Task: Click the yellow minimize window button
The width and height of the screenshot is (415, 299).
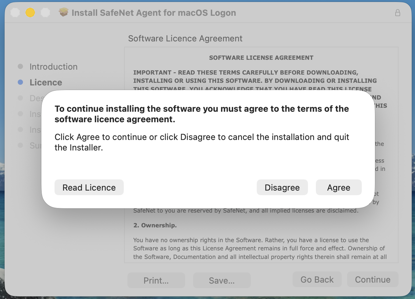Action: (x=30, y=13)
